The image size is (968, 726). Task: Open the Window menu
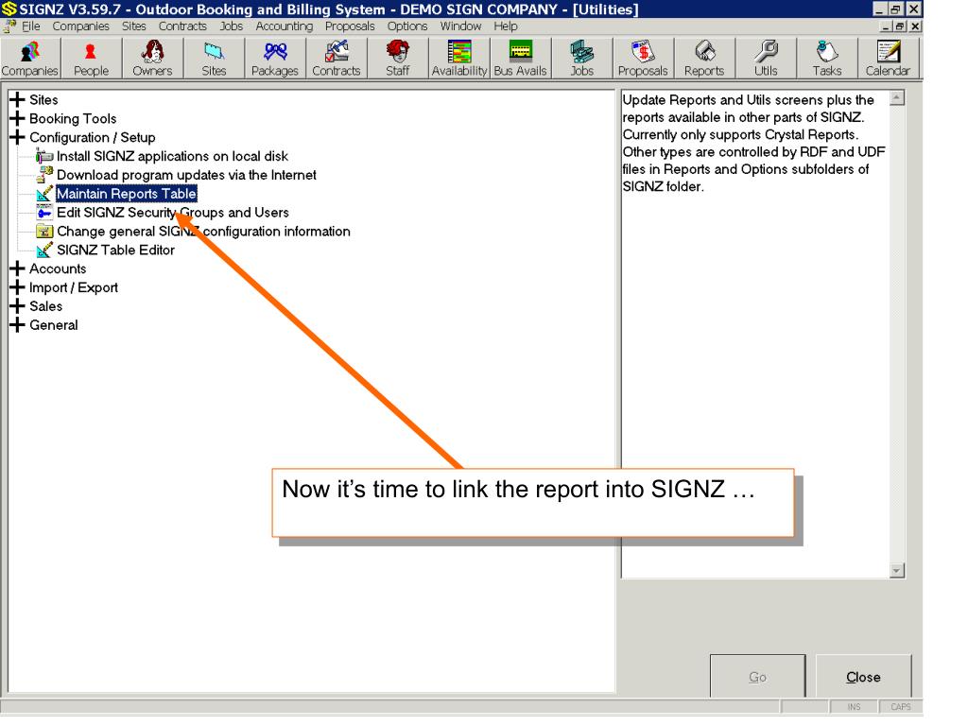tap(460, 26)
